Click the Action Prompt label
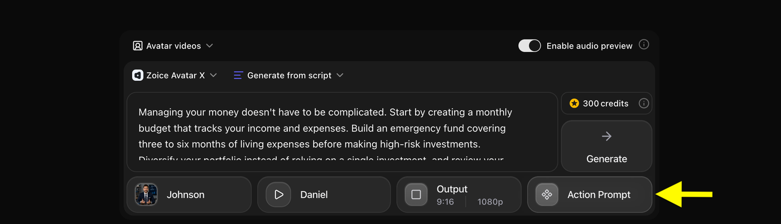 599,194
